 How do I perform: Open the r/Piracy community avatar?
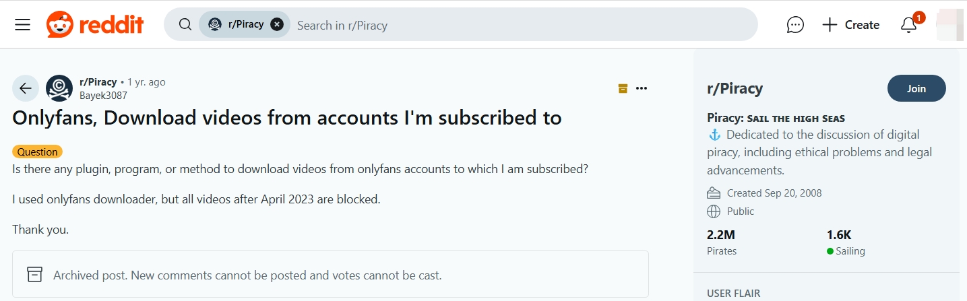(x=59, y=88)
